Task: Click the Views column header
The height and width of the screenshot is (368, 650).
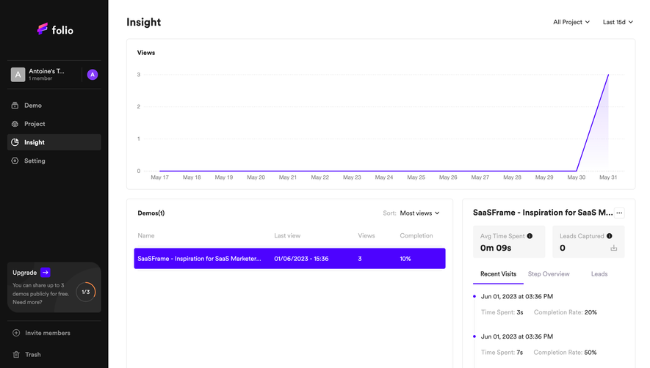Action: pos(366,235)
